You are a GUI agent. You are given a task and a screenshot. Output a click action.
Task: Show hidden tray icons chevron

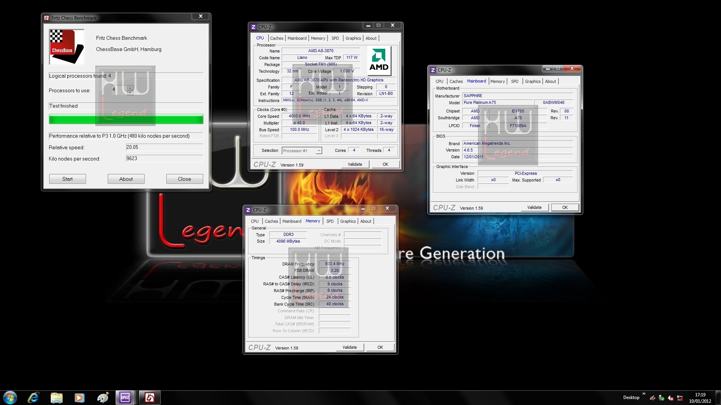point(644,394)
